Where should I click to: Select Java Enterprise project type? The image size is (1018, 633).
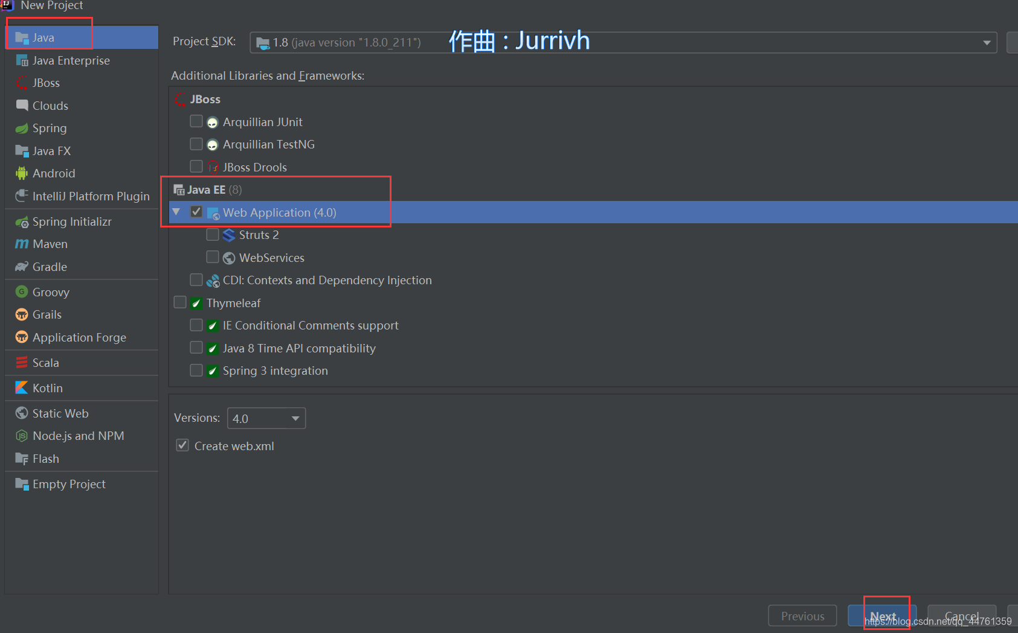pos(82,60)
